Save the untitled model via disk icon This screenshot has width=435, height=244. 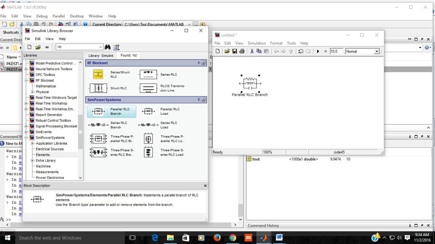click(x=235, y=51)
